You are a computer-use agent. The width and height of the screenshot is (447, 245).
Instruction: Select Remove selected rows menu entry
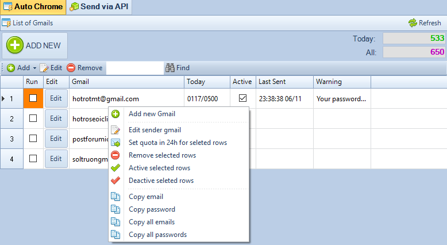tap(179, 155)
